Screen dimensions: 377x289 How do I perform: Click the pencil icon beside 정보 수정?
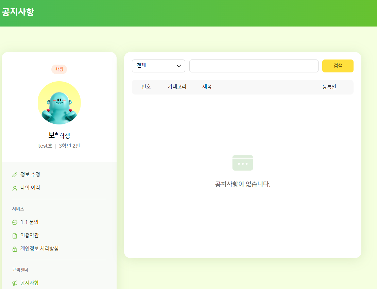click(15, 175)
